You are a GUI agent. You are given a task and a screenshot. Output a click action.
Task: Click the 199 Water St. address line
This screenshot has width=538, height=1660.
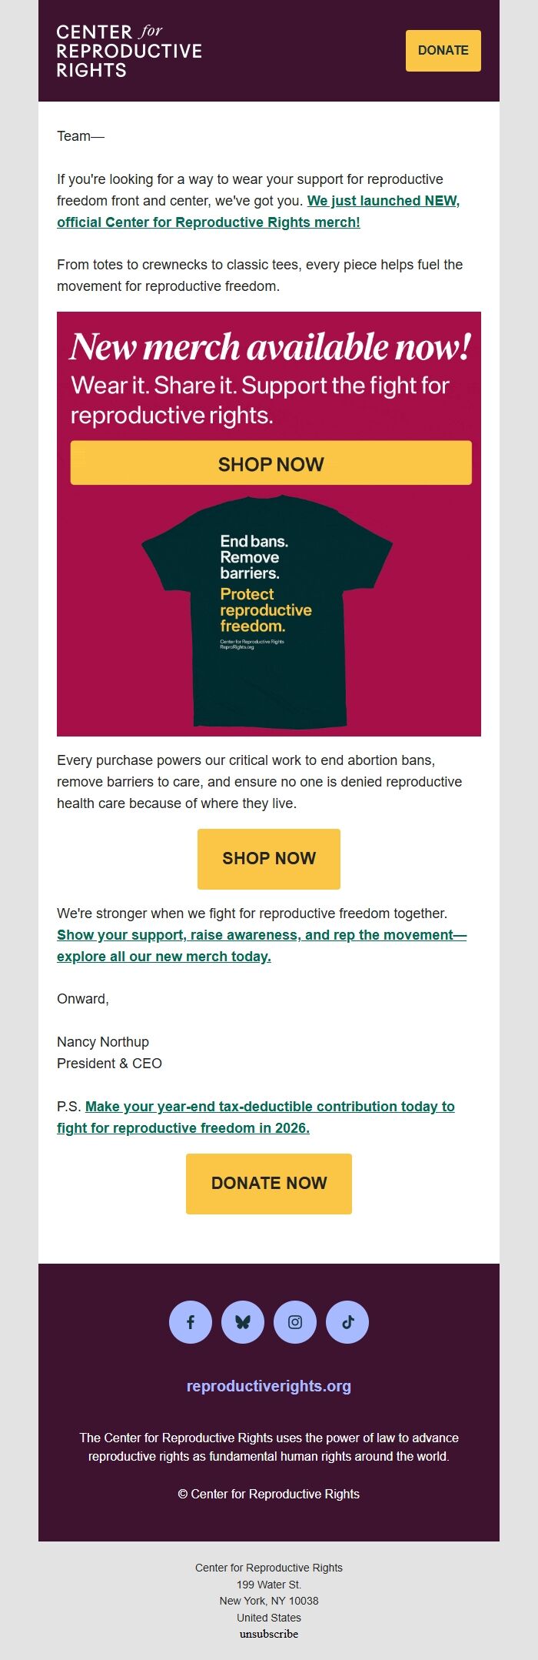(x=268, y=1583)
